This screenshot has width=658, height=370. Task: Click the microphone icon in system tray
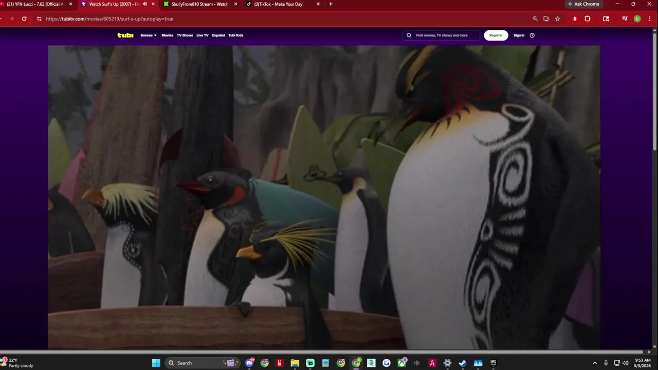(606, 363)
